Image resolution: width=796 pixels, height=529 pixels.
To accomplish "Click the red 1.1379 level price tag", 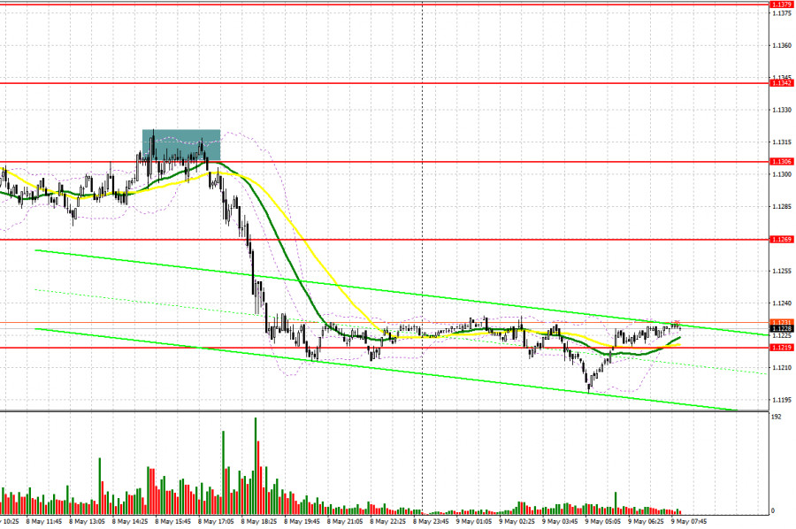I will click(x=781, y=4).
